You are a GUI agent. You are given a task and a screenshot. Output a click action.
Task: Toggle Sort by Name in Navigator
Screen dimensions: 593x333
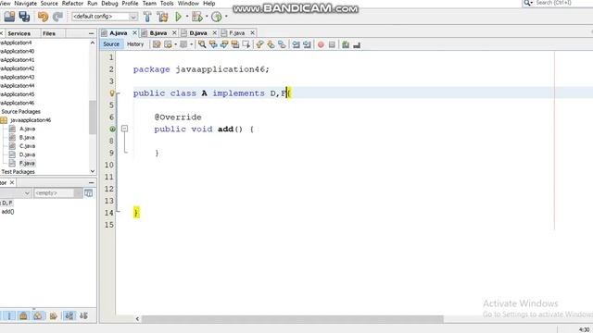pyautogui.click(x=69, y=315)
